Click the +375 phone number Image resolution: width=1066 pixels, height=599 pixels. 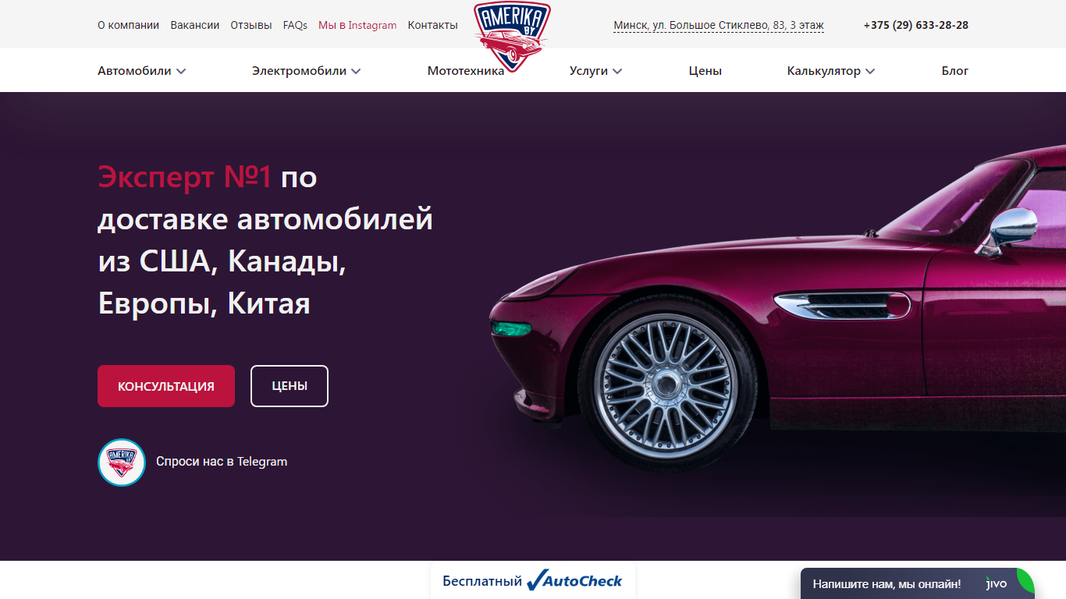916,25
